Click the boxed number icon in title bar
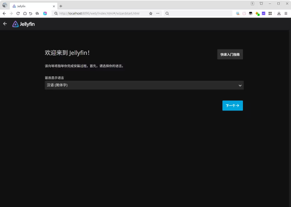 click(252, 3)
